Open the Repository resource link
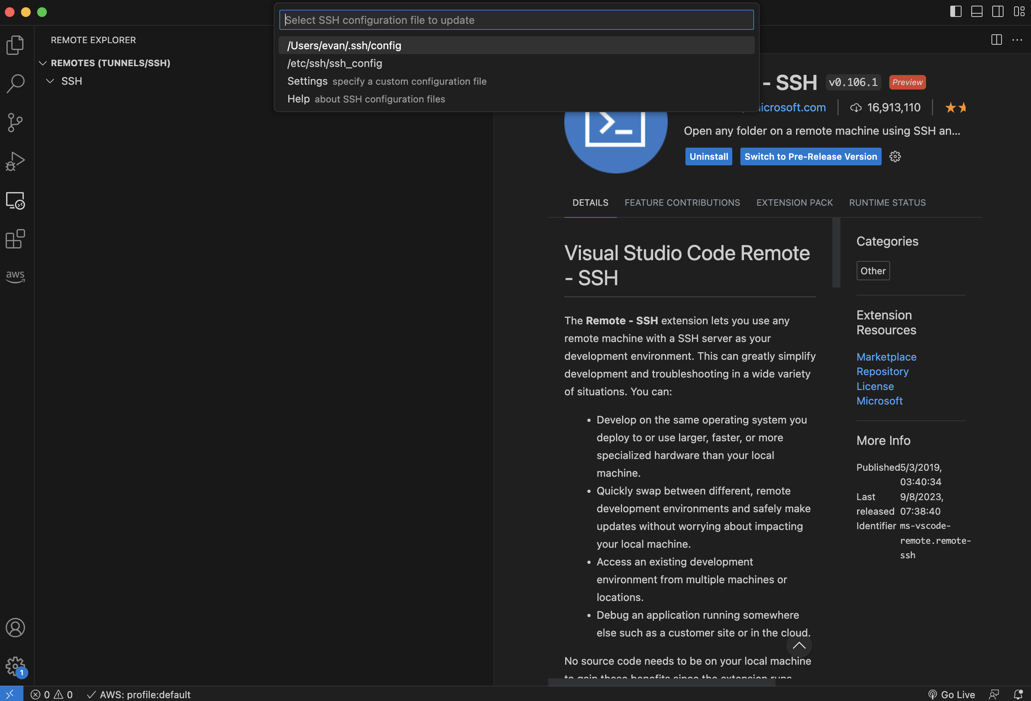Screen dimensions: 1031x701 pos(882,371)
